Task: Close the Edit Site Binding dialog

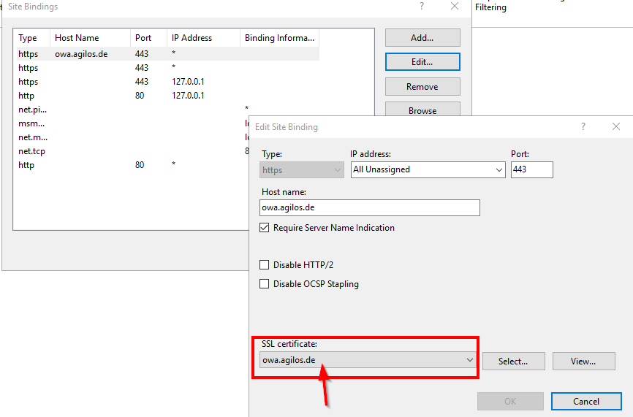Action: tap(616, 126)
